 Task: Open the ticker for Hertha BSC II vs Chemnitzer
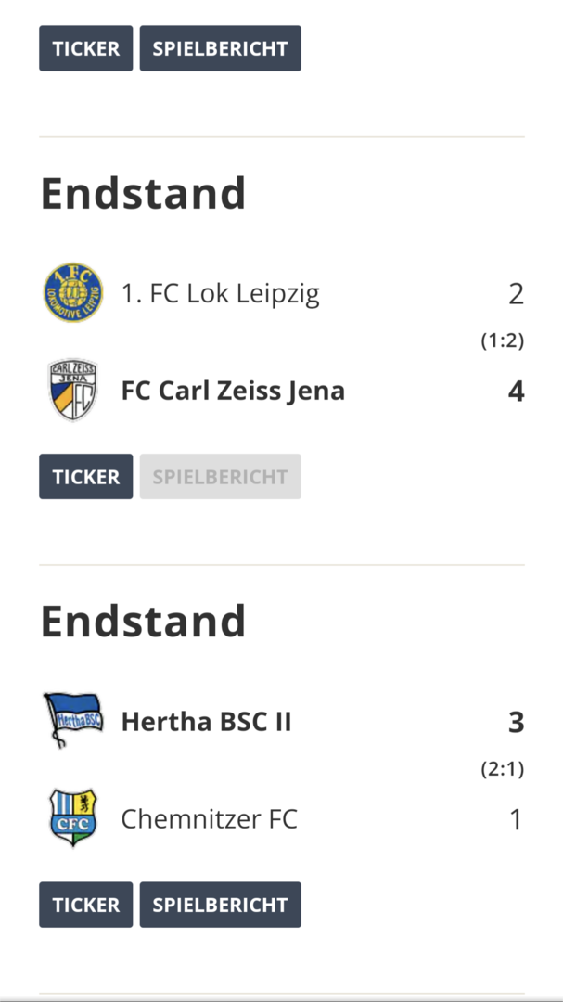[x=86, y=905]
